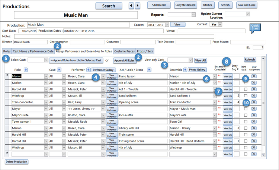This screenshot has height=170, width=279.
Task: Switch to the Roles tab
Action: click(7, 51)
